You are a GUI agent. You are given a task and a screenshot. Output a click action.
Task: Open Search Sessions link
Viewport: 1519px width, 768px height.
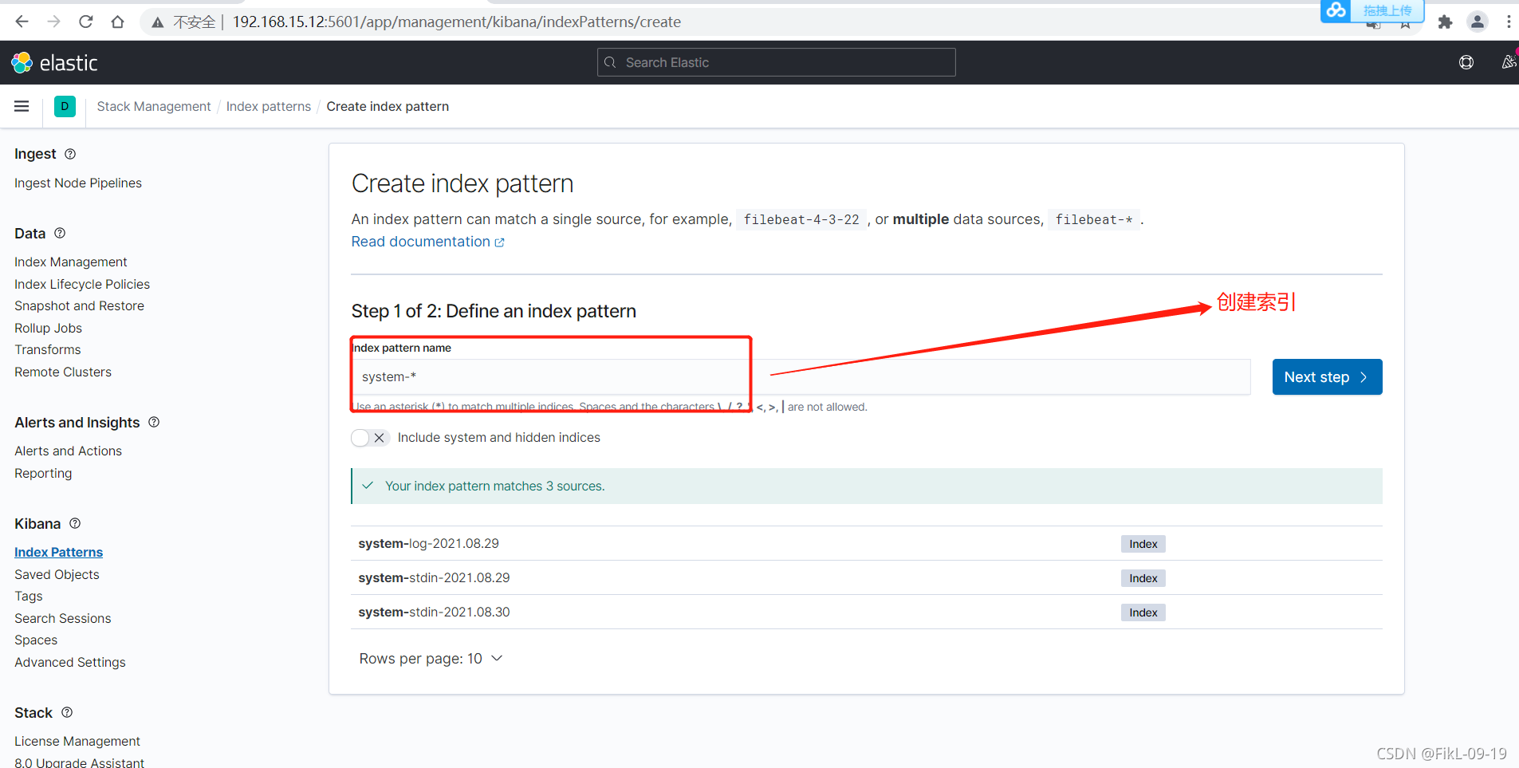(63, 618)
